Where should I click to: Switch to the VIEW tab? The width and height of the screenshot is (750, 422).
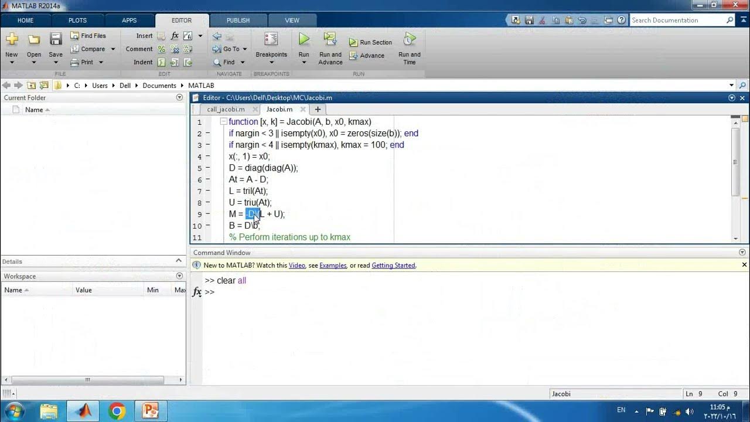[x=292, y=21]
